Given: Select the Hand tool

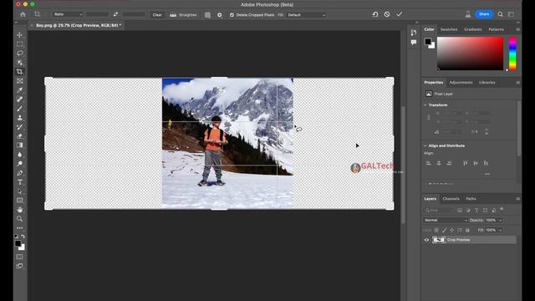Looking at the screenshot, I should point(20,210).
